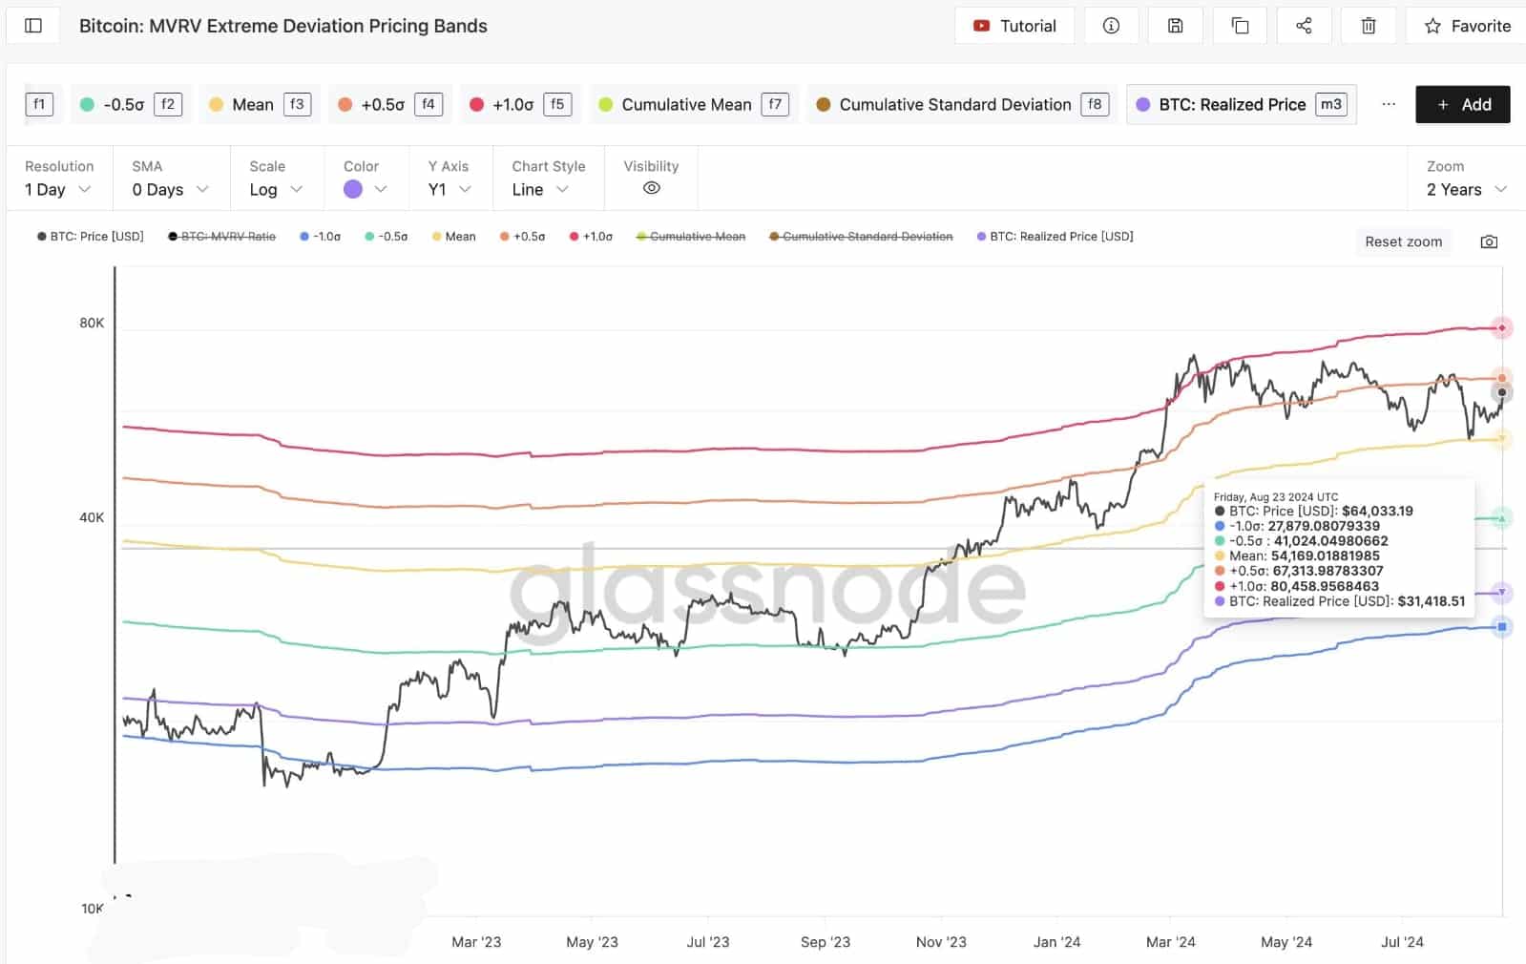
Task: Open the Scale Log dropdown
Action: tap(276, 189)
